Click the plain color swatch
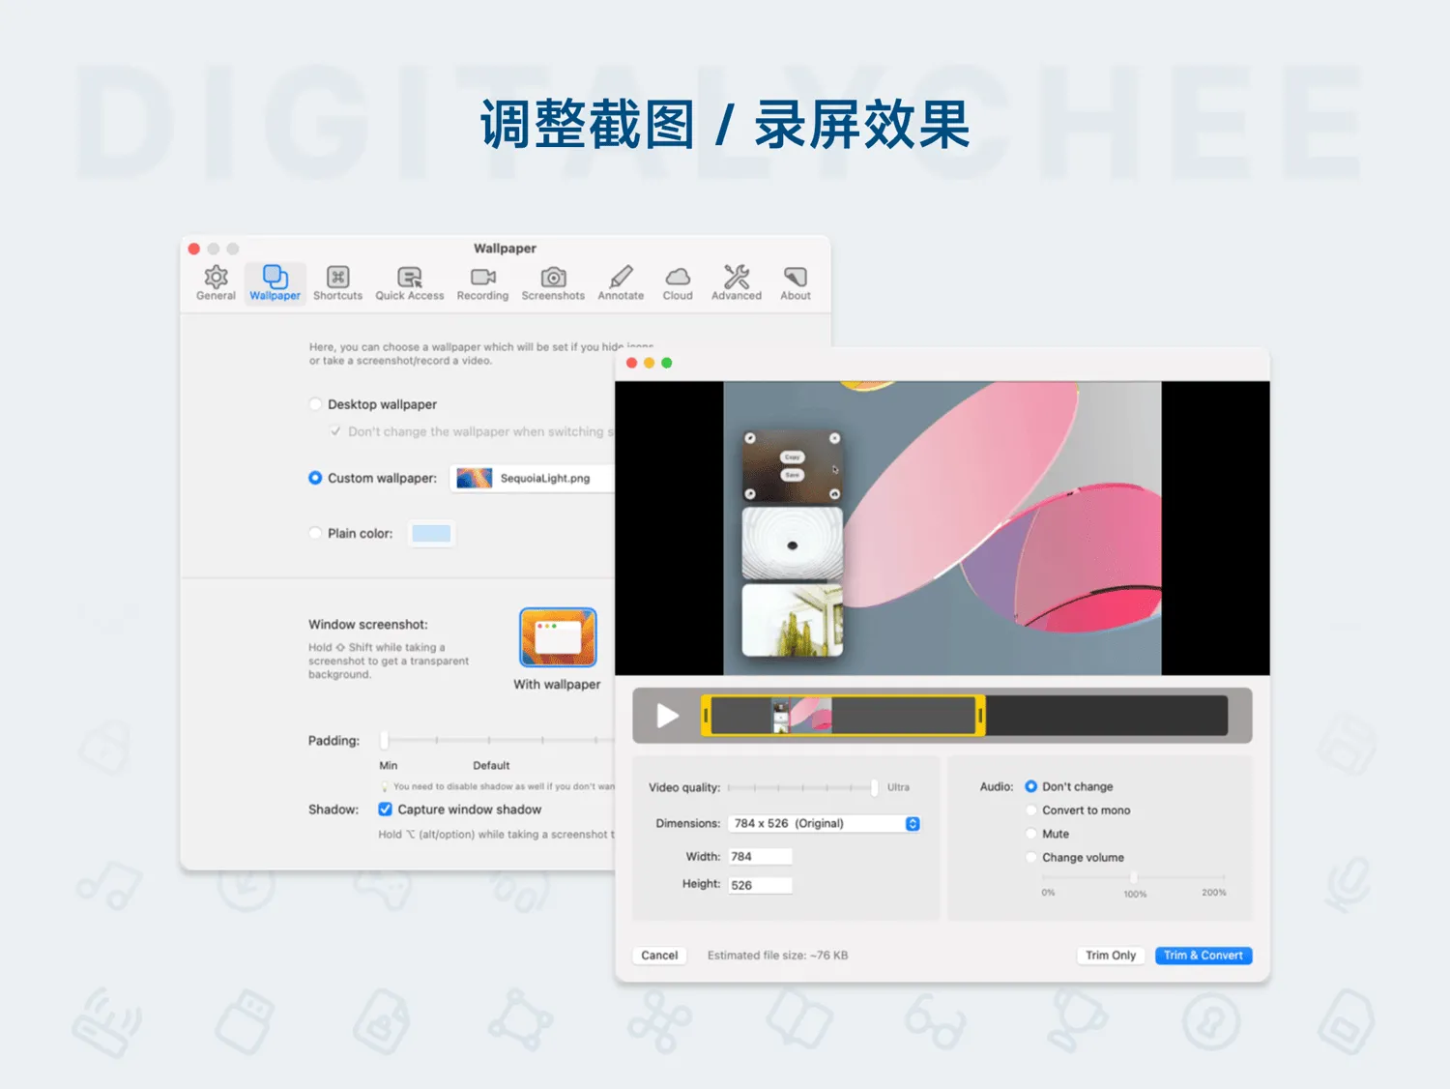Screen dimensions: 1450x1089 430,533
